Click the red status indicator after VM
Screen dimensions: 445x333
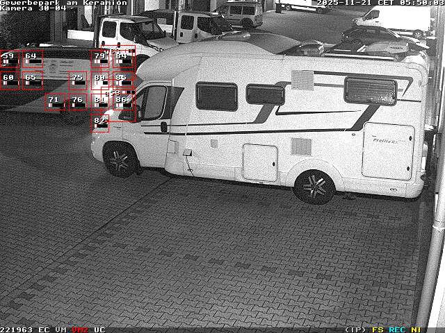[80, 330]
